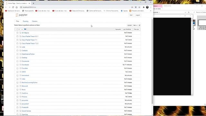Click the Upload button
The height and width of the screenshot is (116, 206).
tap(129, 25)
